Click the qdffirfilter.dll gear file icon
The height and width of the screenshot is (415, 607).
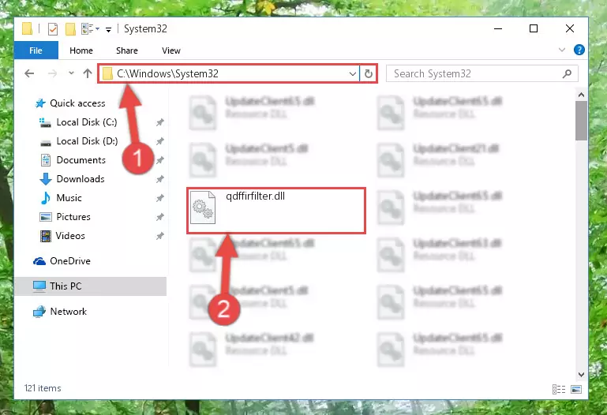[x=203, y=207]
